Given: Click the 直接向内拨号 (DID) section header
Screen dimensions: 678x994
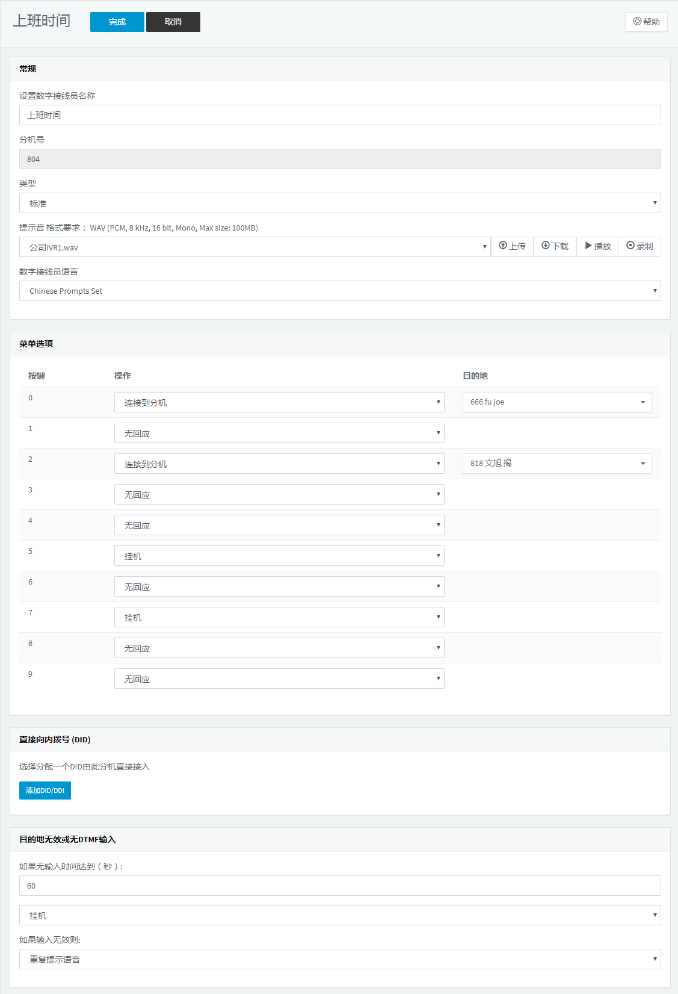Looking at the screenshot, I should pos(55,739).
